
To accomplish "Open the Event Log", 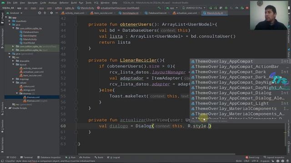I will pyautogui.click(x=252, y=158).
